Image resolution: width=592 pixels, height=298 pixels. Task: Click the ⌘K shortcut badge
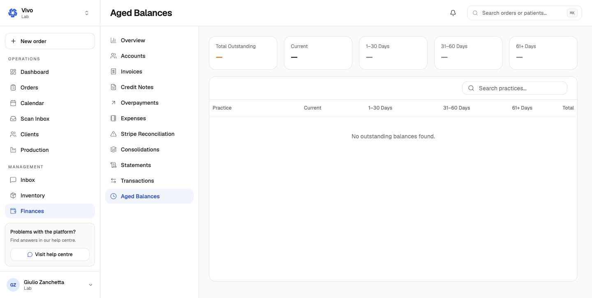pos(572,13)
